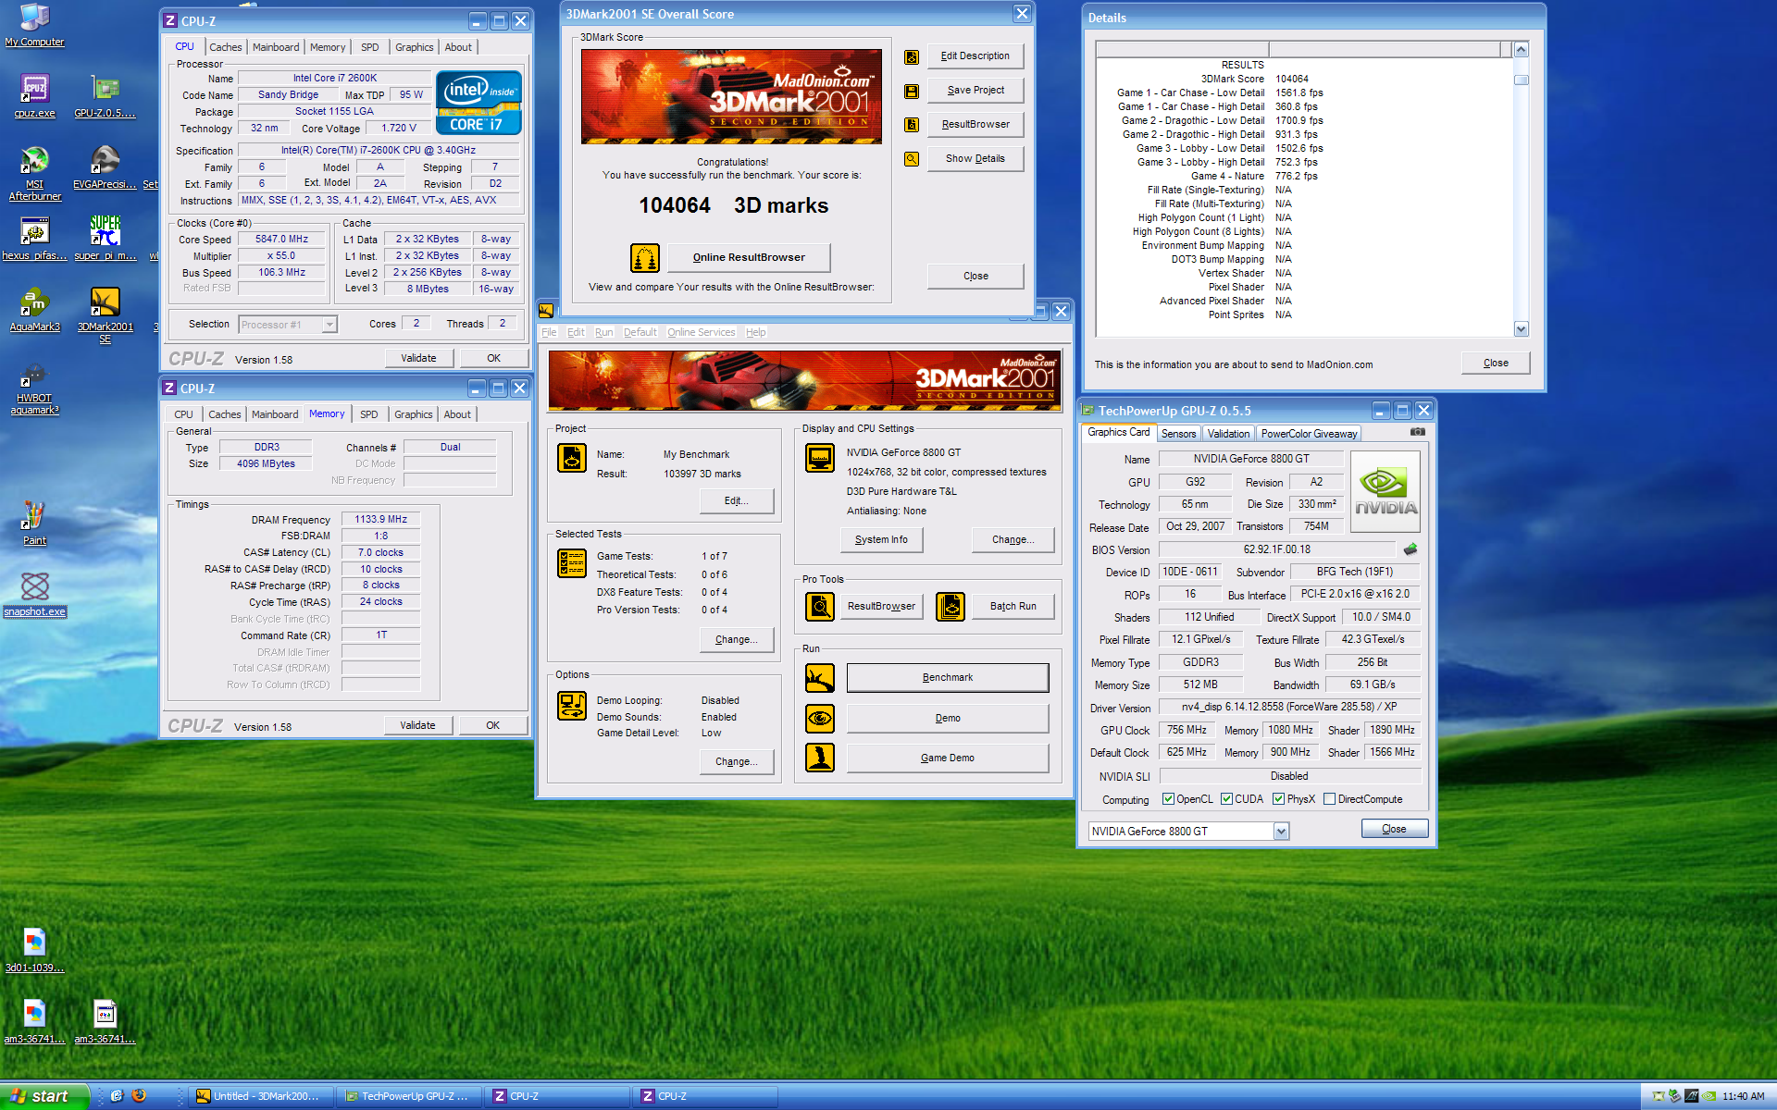Viewport: 1777px width, 1110px height.
Task: Click the Windows start button
Action: [43, 1096]
